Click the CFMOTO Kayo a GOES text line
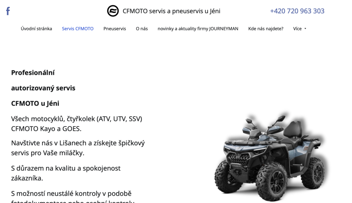The height and width of the screenshot is (203, 352). [46, 129]
